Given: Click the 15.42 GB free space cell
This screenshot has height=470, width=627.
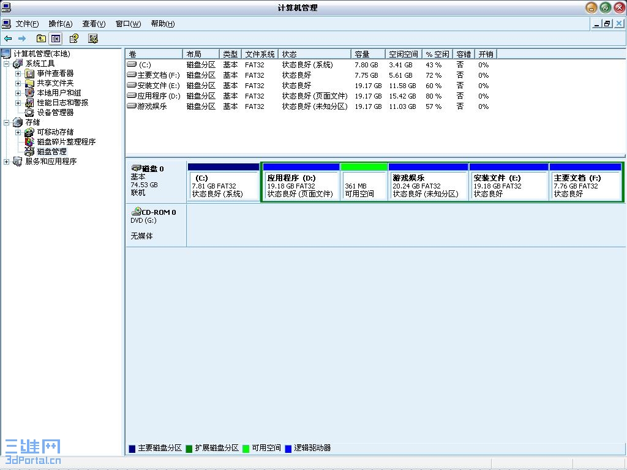Looking at the screenshot, I should tap(402, 96).
